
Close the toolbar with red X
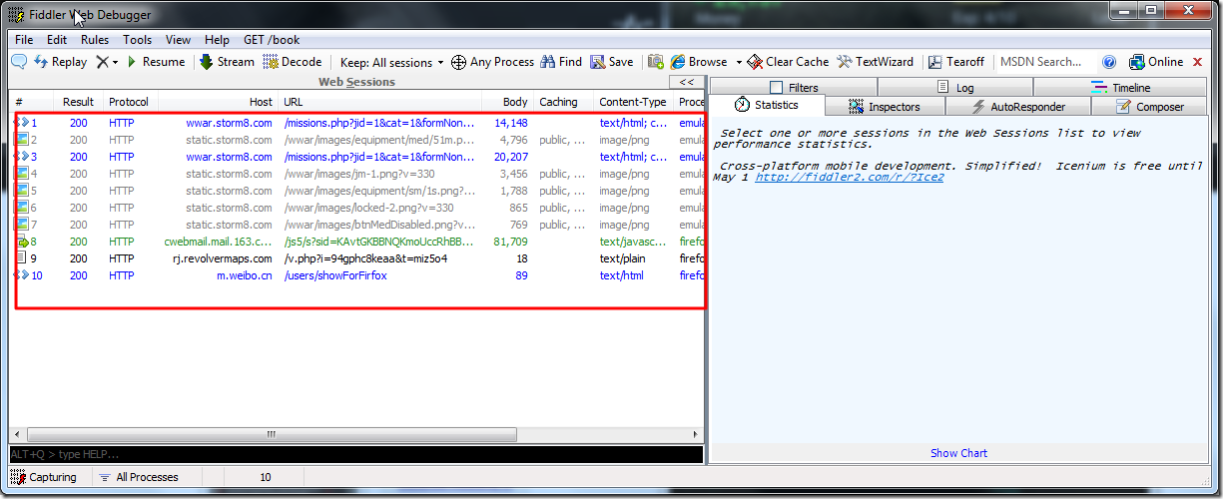pos(1198,62)
